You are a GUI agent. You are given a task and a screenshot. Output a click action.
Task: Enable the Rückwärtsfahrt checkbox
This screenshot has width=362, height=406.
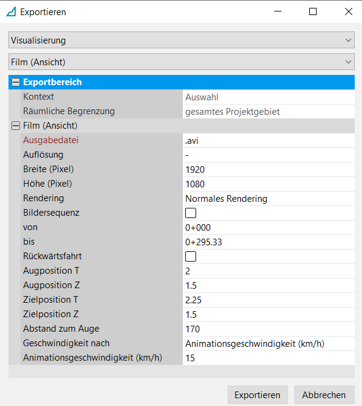[191, 257]
